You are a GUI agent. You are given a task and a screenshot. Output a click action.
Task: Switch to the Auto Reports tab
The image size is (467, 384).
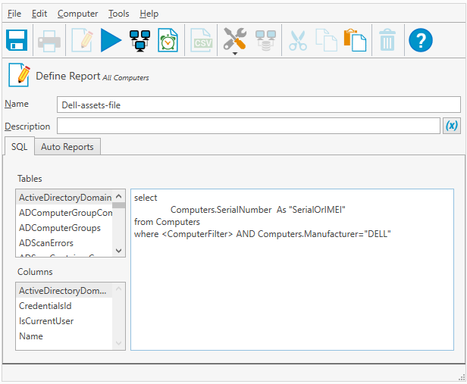(67, 147)
